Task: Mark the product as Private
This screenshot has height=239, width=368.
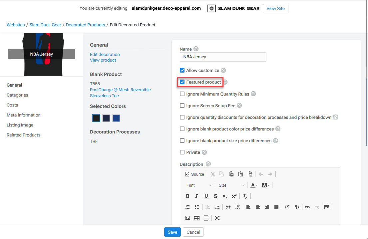Action: (182, 152)
